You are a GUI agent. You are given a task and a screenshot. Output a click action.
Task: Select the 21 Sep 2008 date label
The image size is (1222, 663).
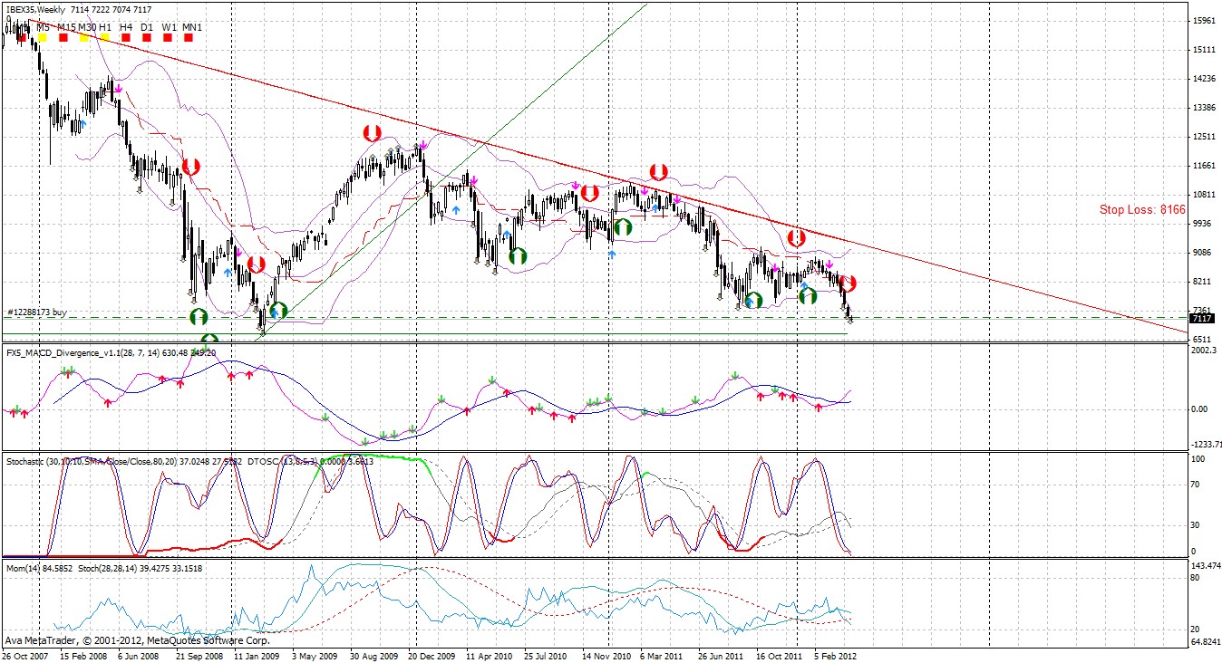pyautogui.click(x=201, y=655)
